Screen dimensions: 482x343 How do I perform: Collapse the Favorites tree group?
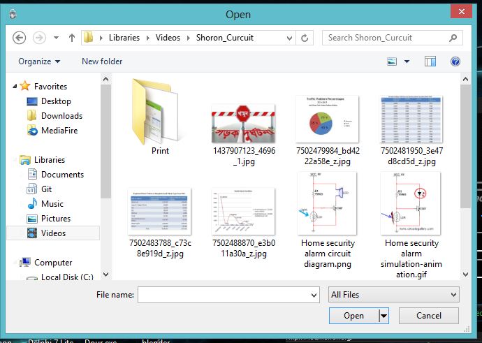(x=15, y=87)
